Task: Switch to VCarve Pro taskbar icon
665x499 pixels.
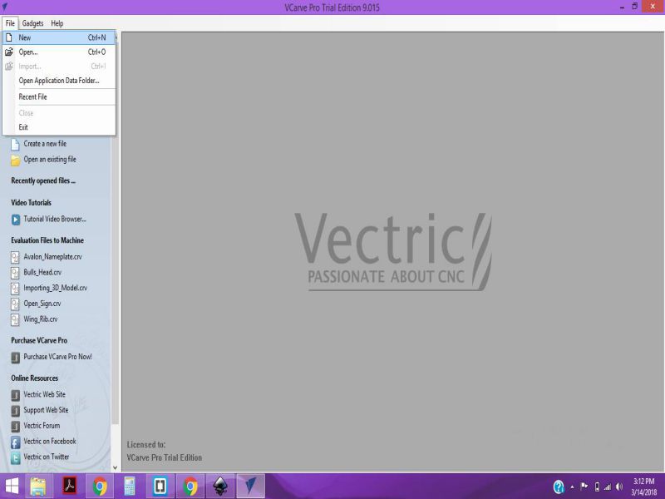Action: (251, 487)
